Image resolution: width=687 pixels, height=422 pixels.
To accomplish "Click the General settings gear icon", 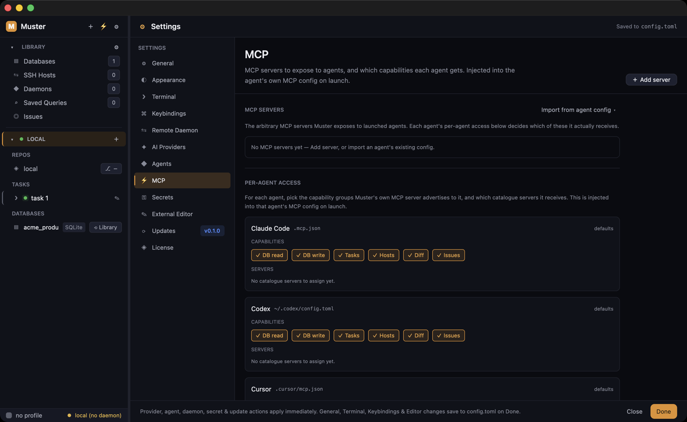I will [144, 63].
